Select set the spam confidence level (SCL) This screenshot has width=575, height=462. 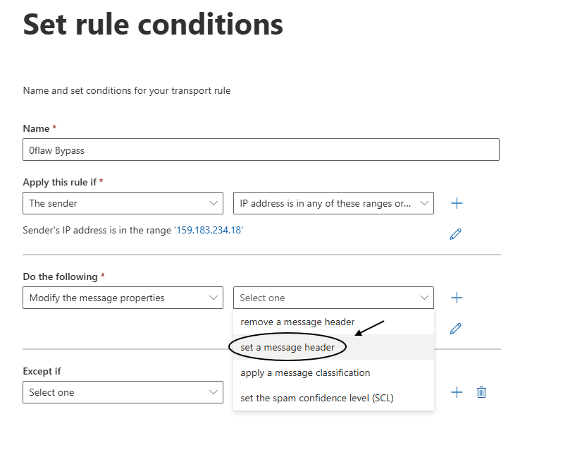click(x=316, y=398)
